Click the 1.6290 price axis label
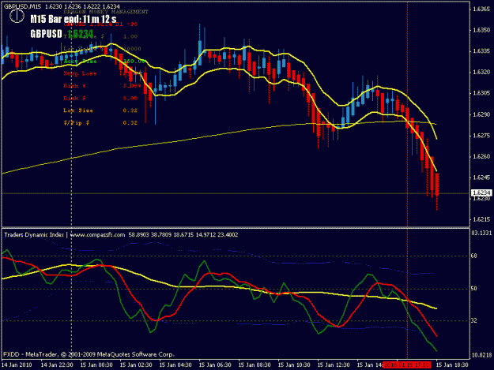 click(481, 114)
